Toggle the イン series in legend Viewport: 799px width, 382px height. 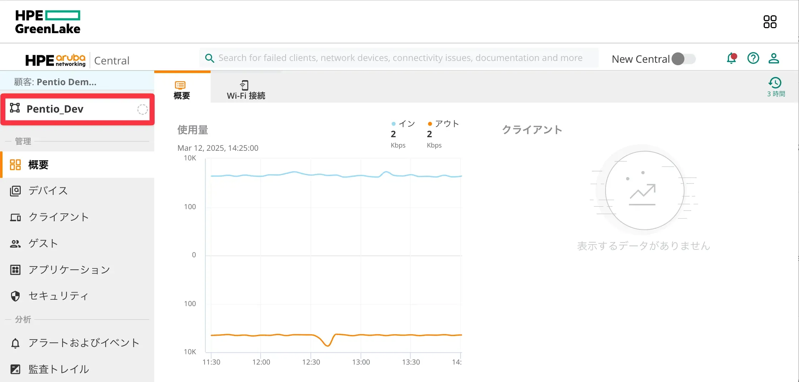tap(403, 124)
